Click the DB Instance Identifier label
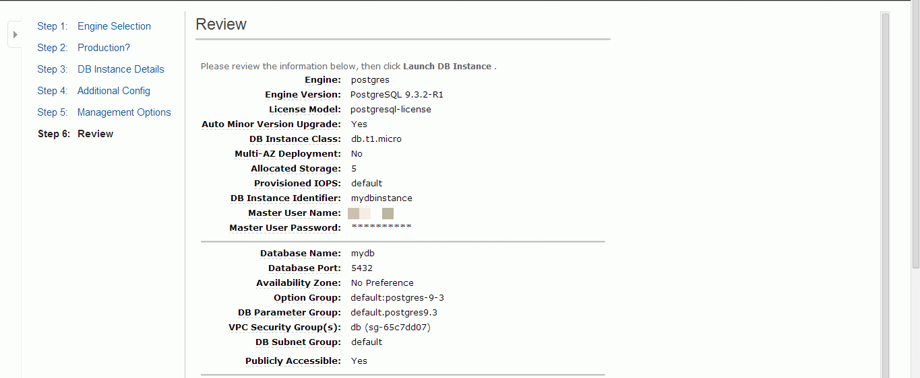Screen dimensions: 920x378 (x=286, y=198)
